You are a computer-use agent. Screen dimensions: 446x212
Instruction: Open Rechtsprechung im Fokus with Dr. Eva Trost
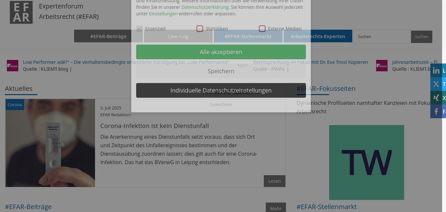[x=311, y=62]
